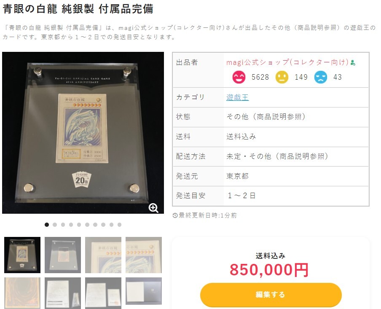The height and width of the screenshot is (309, 381).
Task: Open the fourth thumbnail showing card top right
Action: [x=144, y=255]
